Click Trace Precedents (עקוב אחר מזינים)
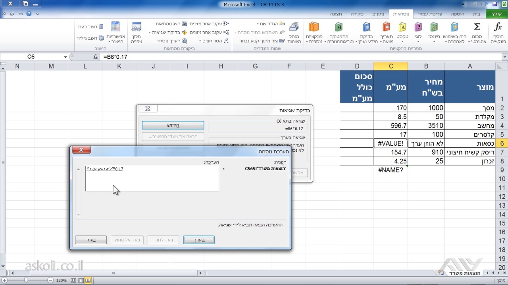This screenshot has height=285, width=508. [x=209, y=24]
